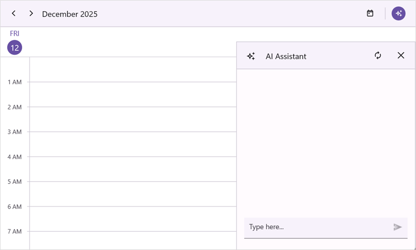Select the 2 AM time slot

pos(133,120)
